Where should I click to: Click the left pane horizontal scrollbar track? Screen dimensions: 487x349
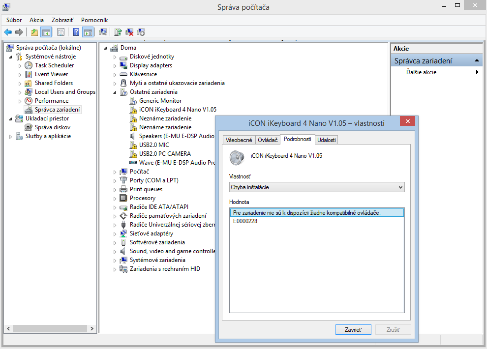pyautogui.click(x=50, y=328)
